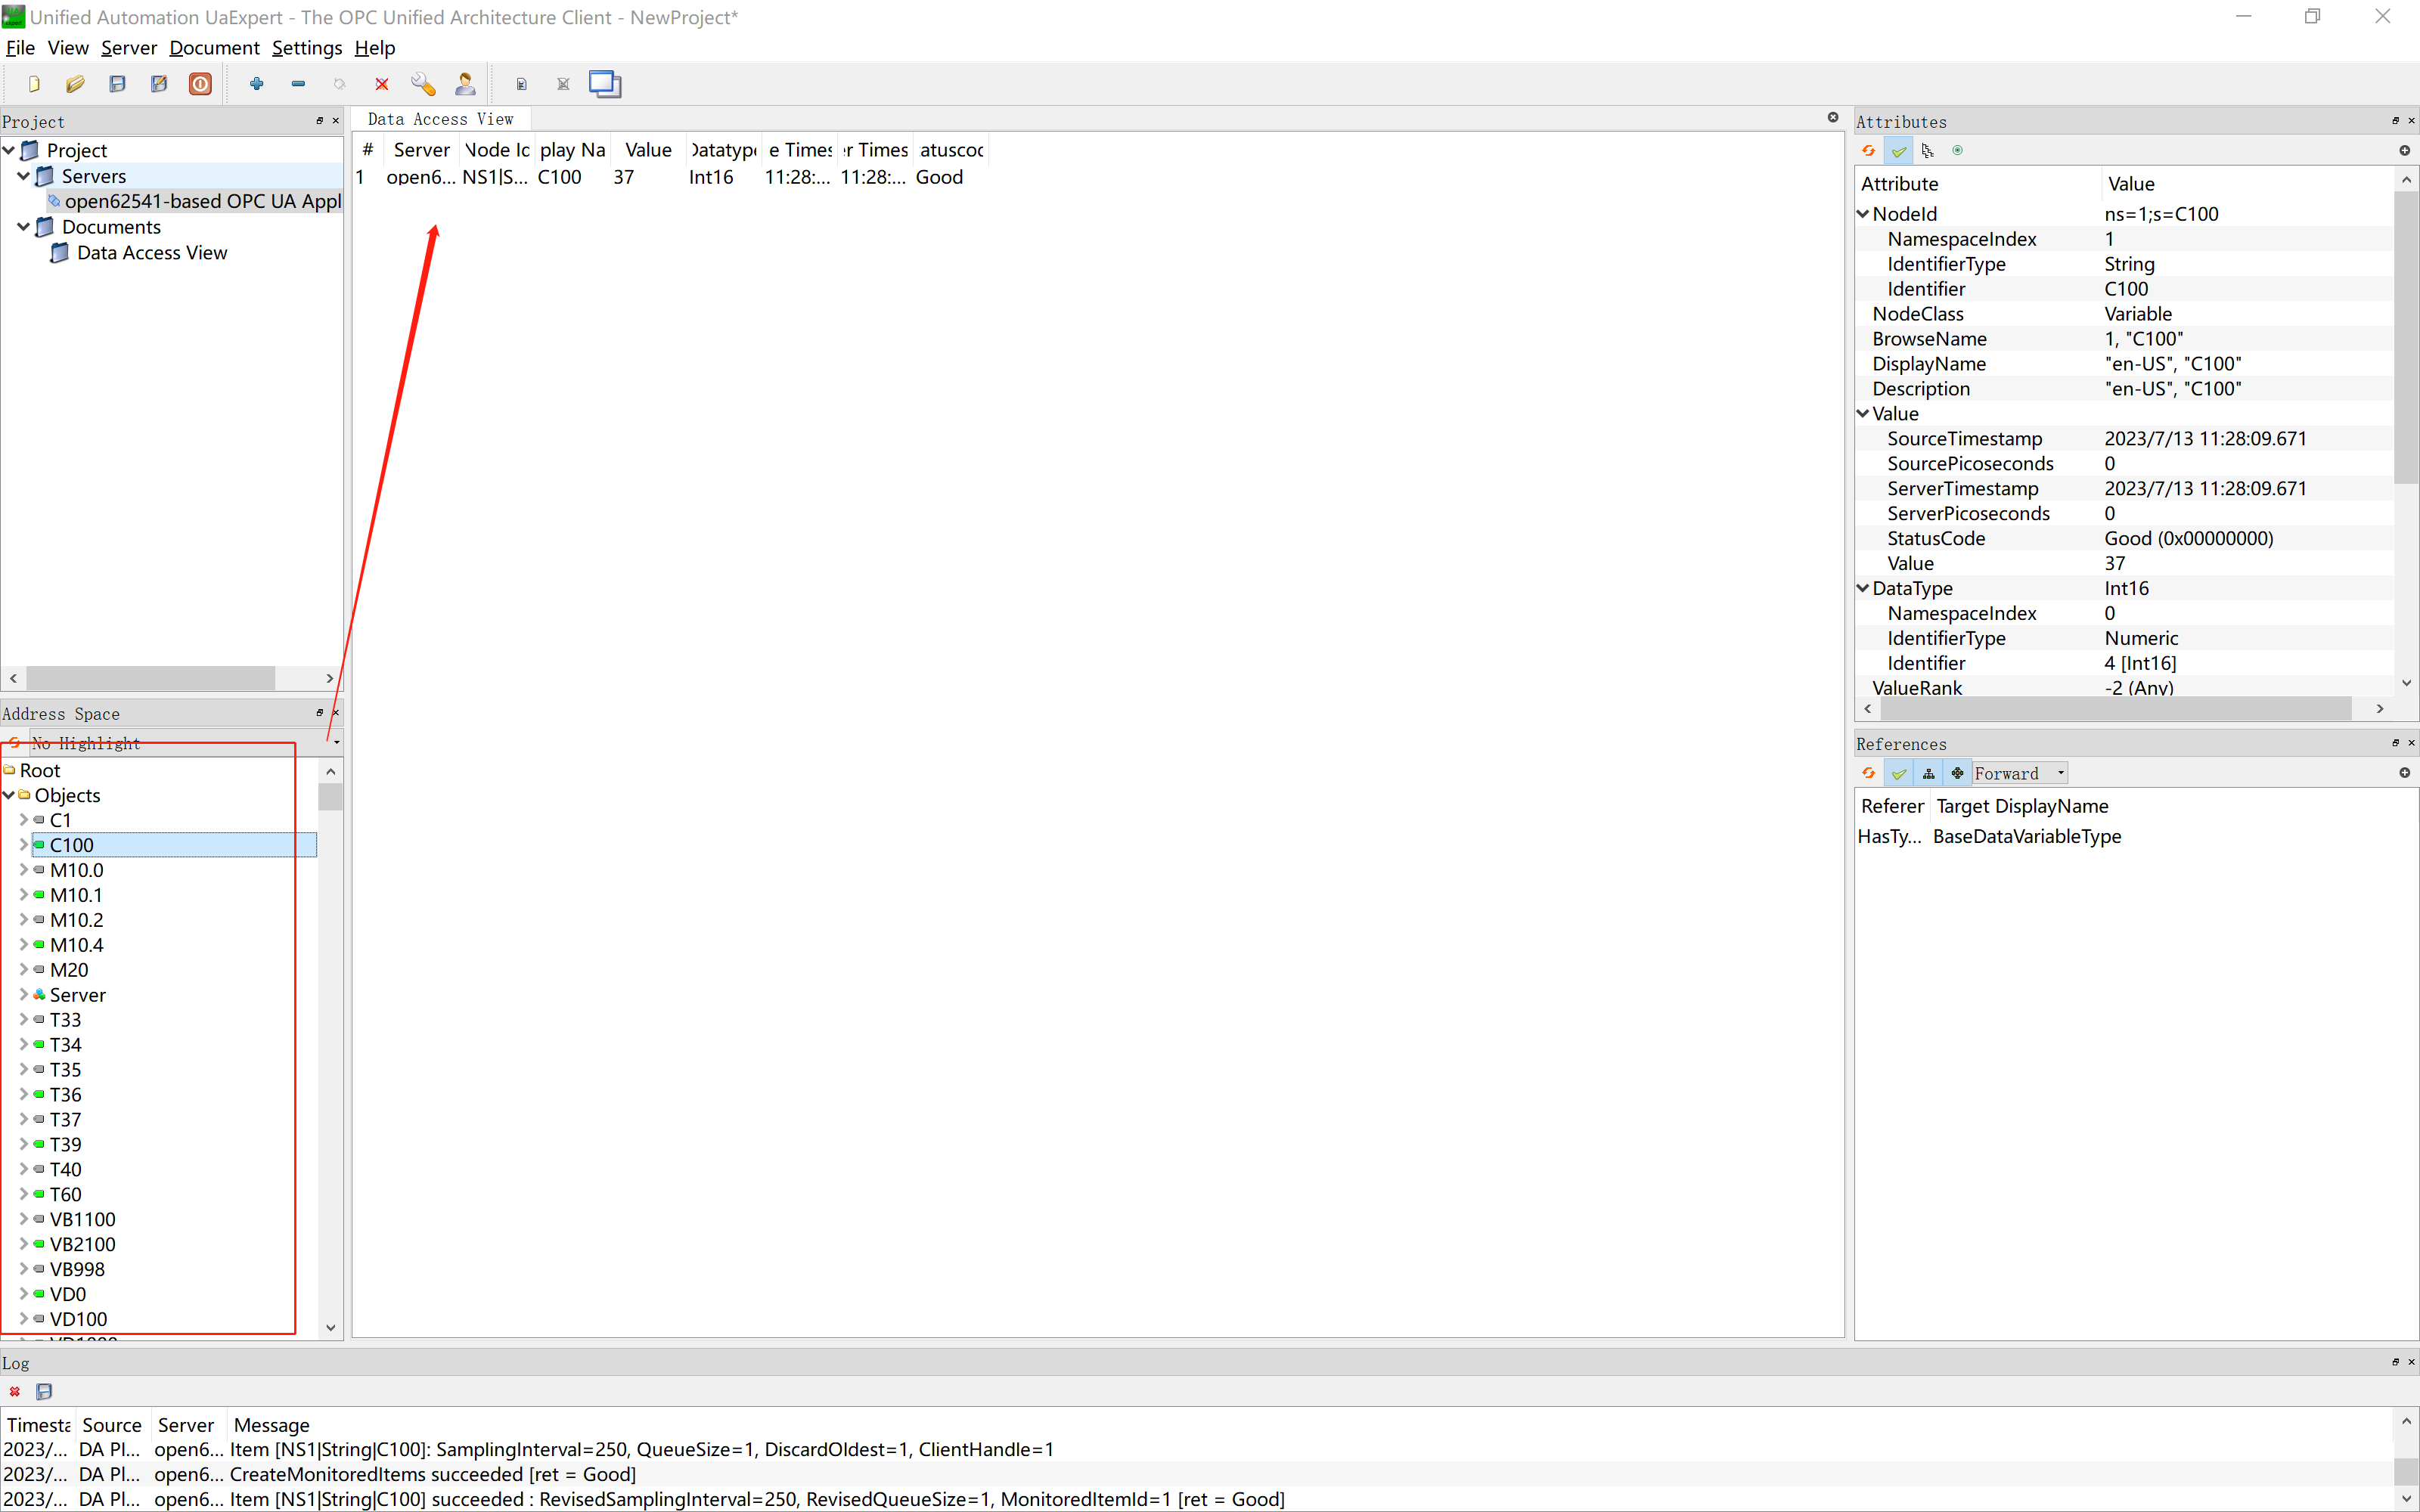Viewport: 2420px width, 1512px height.
Task: Select the VB1100 node in Address Space
Action: 82,1219
